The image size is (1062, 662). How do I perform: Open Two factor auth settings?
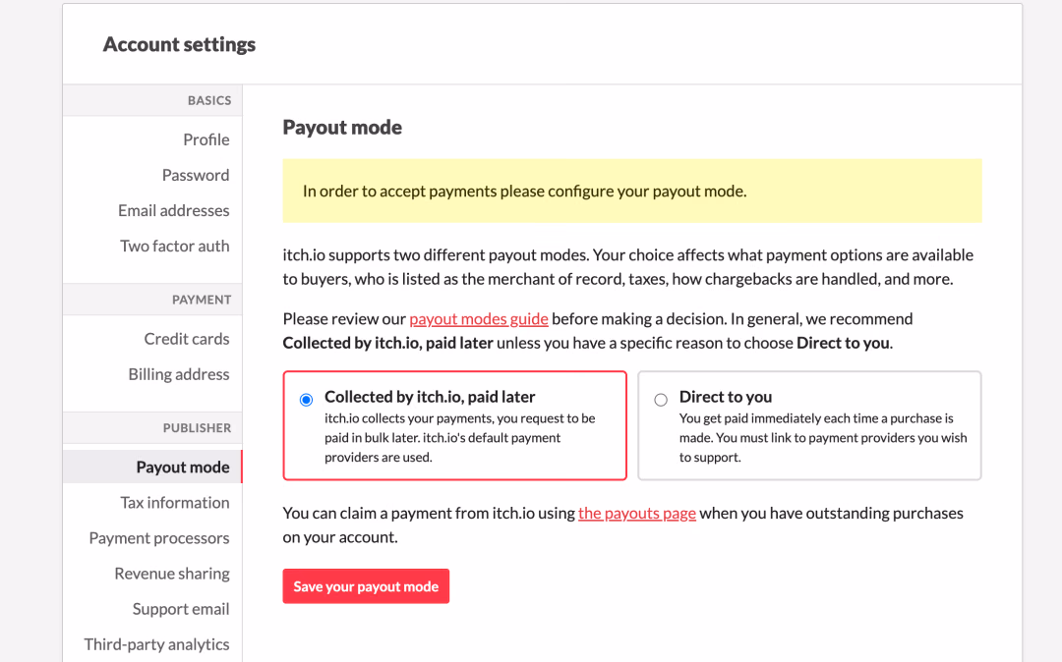click(175, 246)
